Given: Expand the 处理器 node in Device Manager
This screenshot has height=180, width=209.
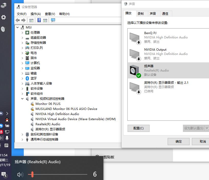Looking at the screenshot, I should (22, 32).
